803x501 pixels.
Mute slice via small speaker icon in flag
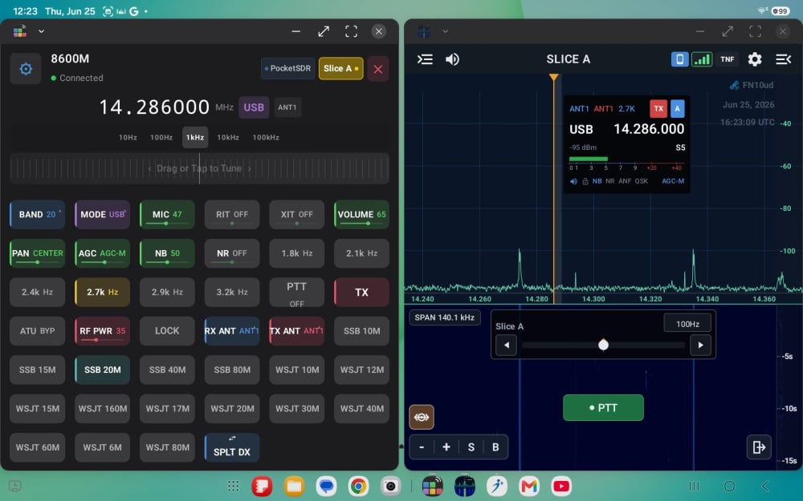click(573, 181)
